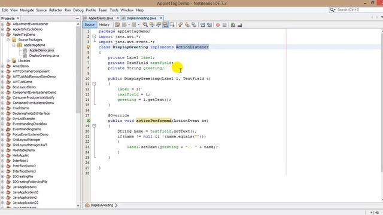Open the Refactor menu

pyautogui.click(x=56, y=10)
